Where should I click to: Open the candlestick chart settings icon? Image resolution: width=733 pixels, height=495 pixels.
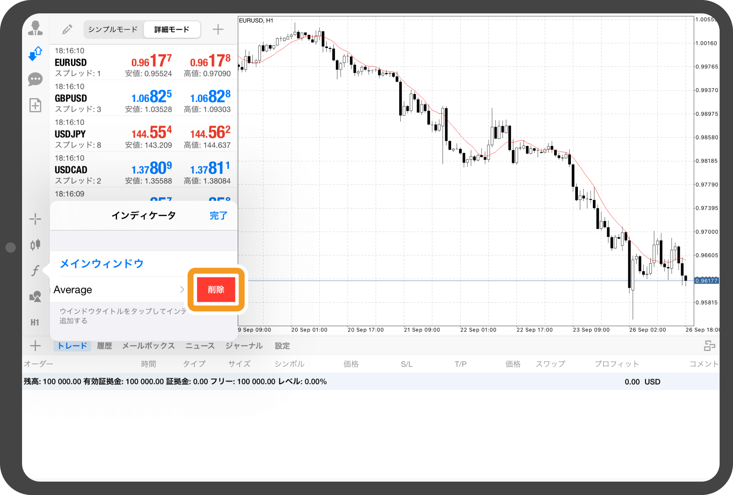tap(35, 244)
